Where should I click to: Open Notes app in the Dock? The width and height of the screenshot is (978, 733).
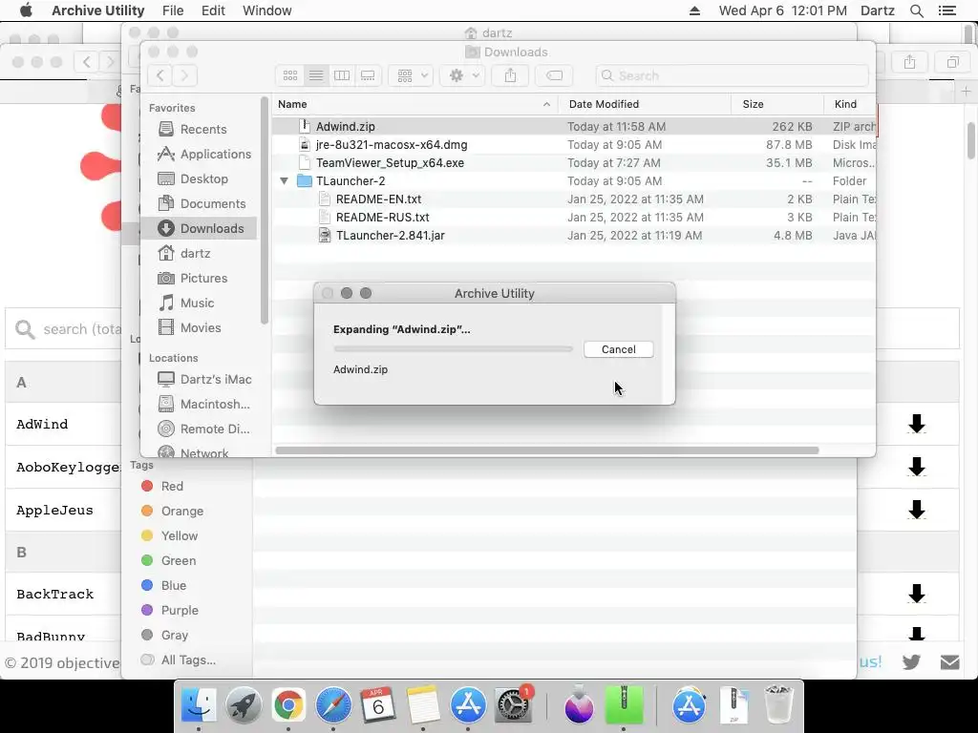(x=423, y=705)
